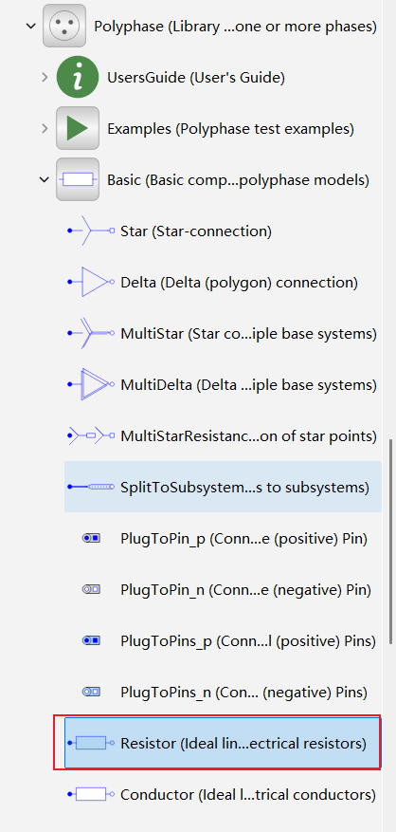Click the Star connection icon
Image resolution: width=396 pixels, height=832 pixels.
click(x=91, y=231)
